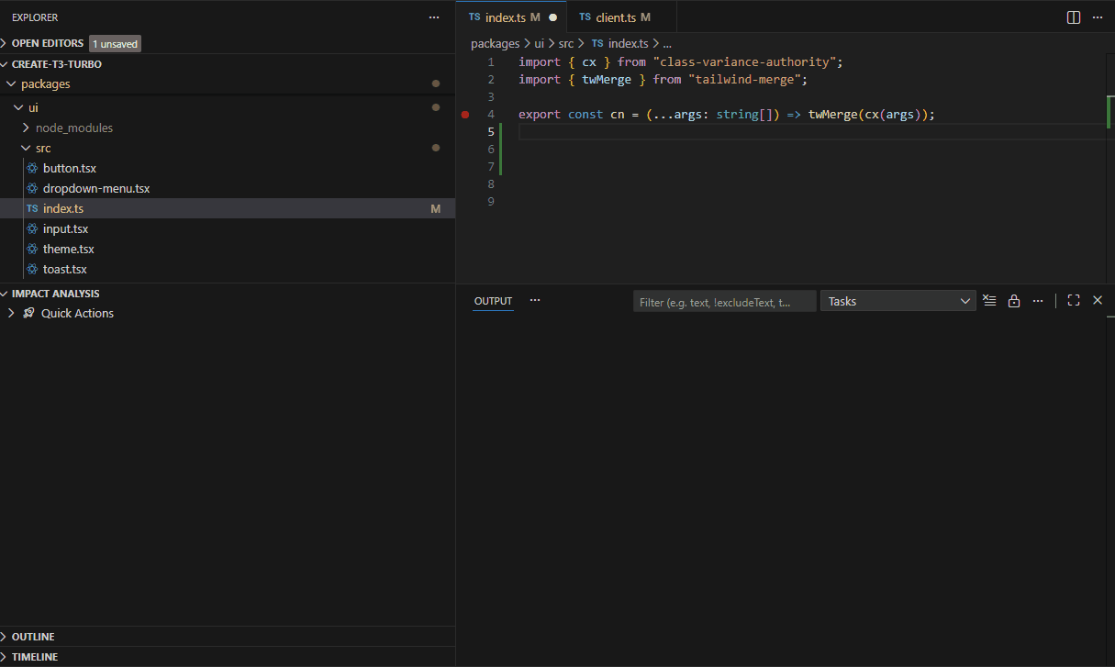Click the Quick Actions rocket icon
This screenshot has height=667, width=1115.
pyautogui.click(x=29, y=314)
